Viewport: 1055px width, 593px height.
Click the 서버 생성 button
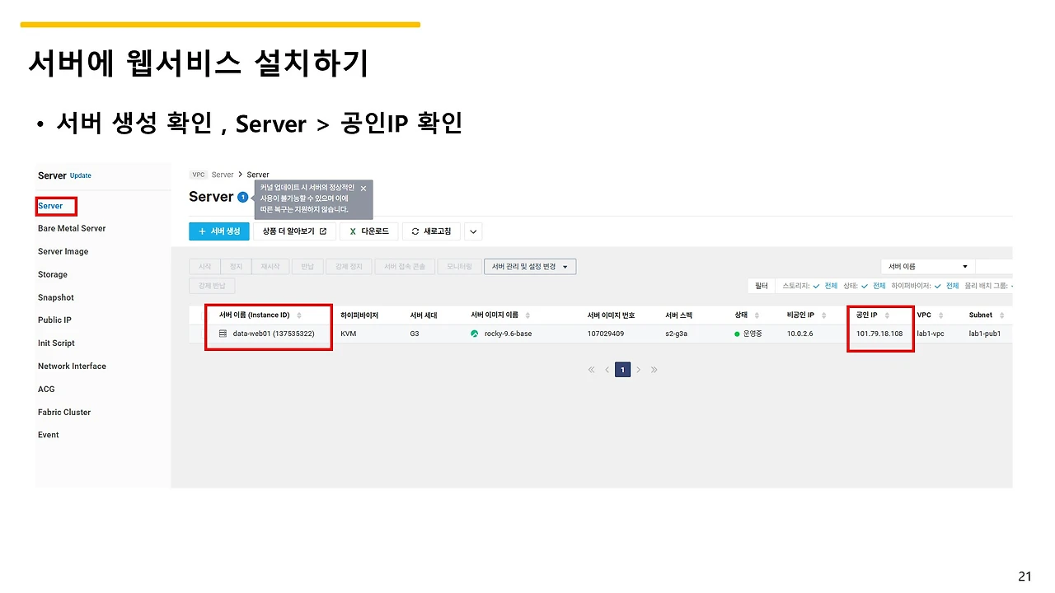pos(219,231)
